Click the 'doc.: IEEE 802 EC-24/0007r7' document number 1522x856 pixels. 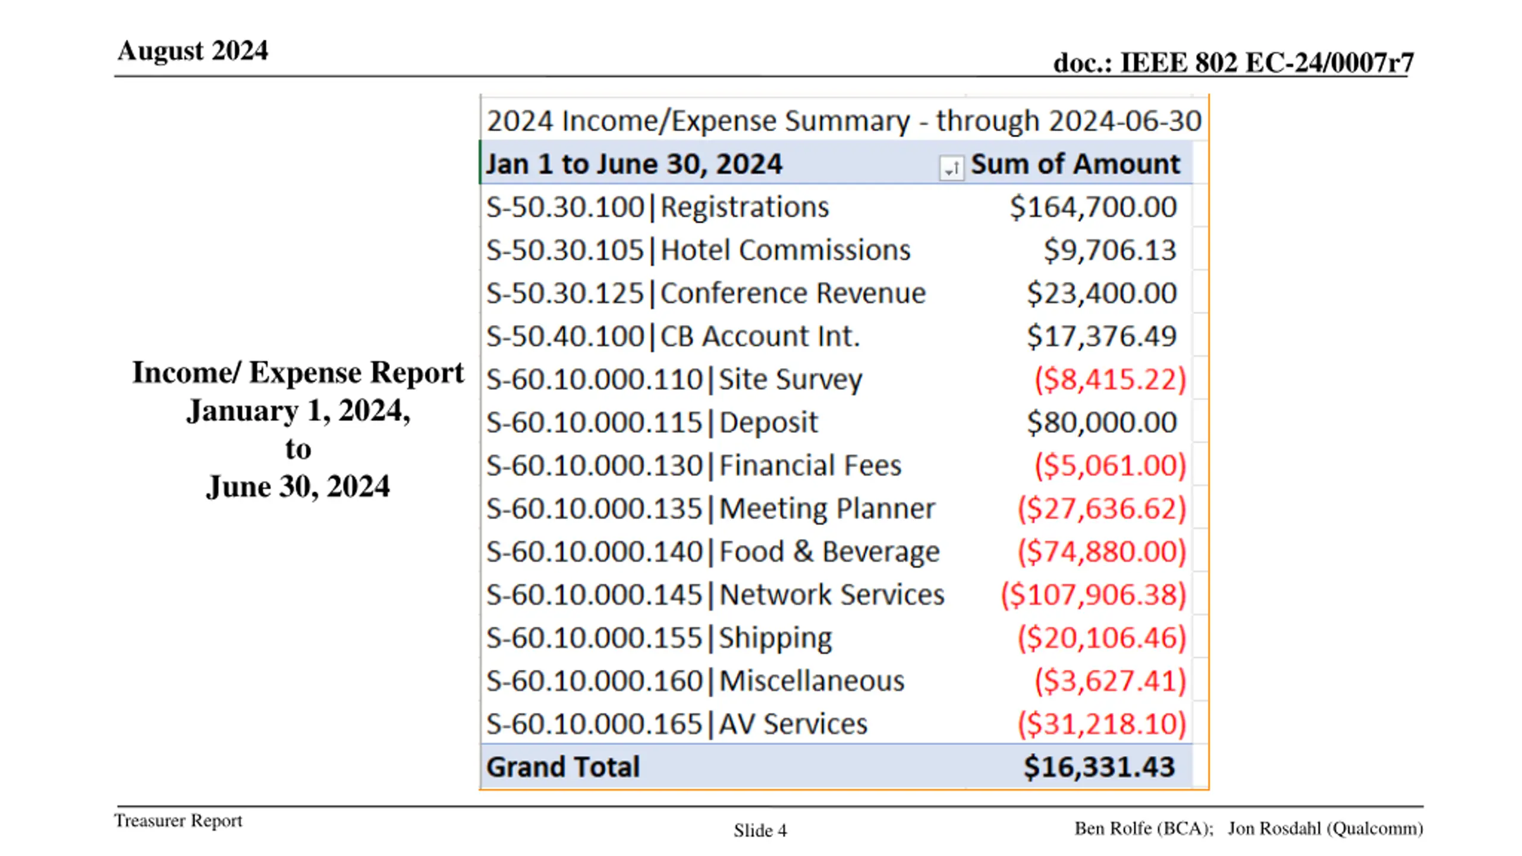(x=1233, y=62)
